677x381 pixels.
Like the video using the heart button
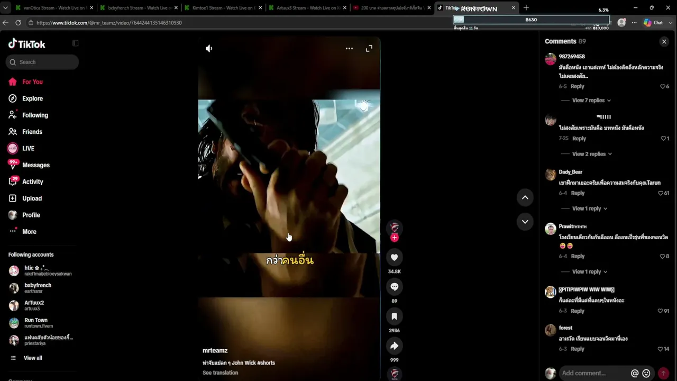(x=394, y=257)
